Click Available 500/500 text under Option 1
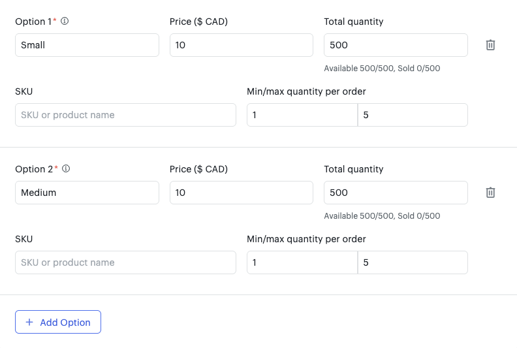 coord(359,69)
